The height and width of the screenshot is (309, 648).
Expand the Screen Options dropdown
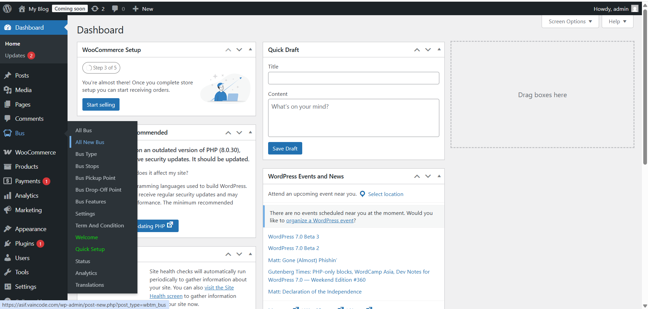(x=570, y=22)
